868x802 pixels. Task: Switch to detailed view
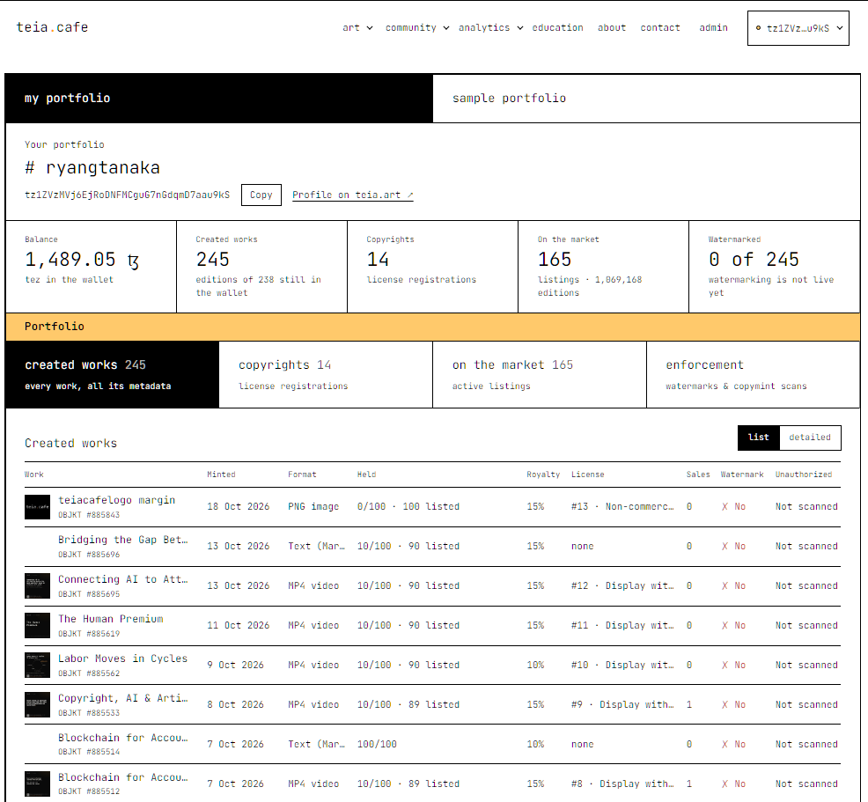tap(810, 438)
